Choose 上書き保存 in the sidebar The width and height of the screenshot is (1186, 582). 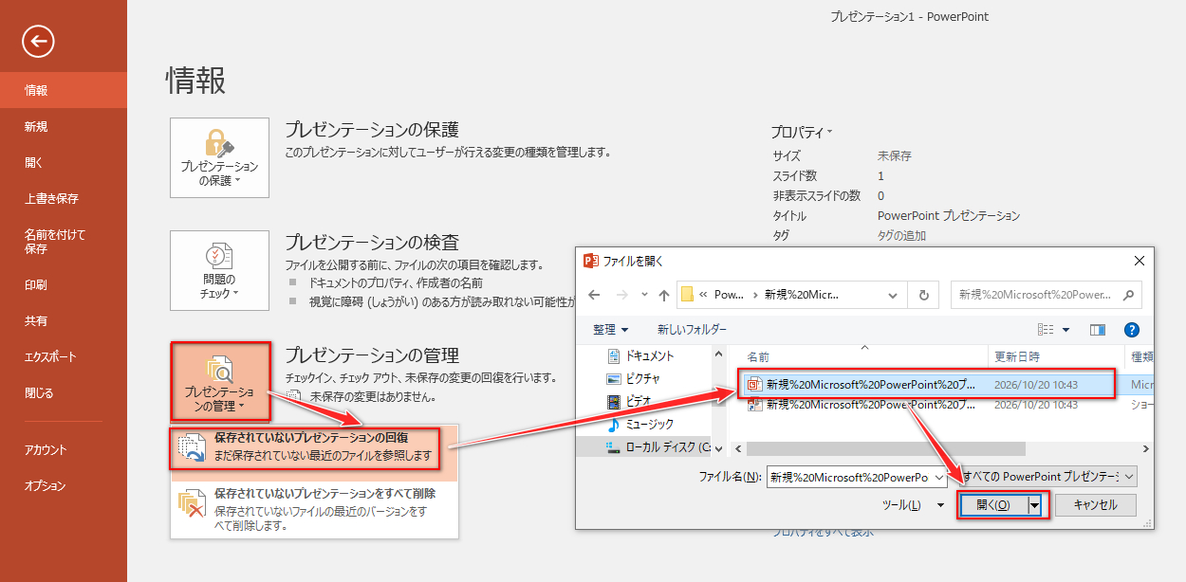pyautogui.click(x=64, y=199)
